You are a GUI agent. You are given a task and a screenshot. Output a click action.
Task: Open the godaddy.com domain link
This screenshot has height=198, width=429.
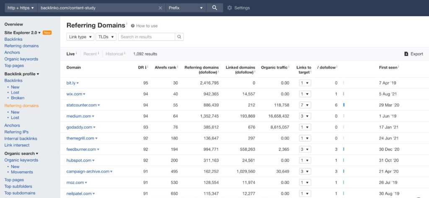(x=79, y=127)
